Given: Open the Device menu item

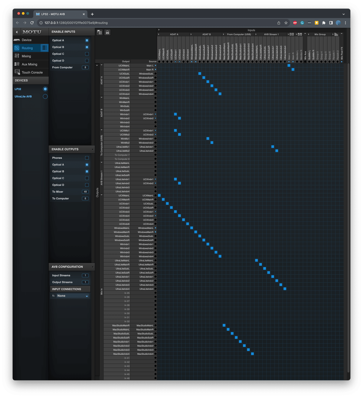Looking at the screenshot, I should coord(31,40).
